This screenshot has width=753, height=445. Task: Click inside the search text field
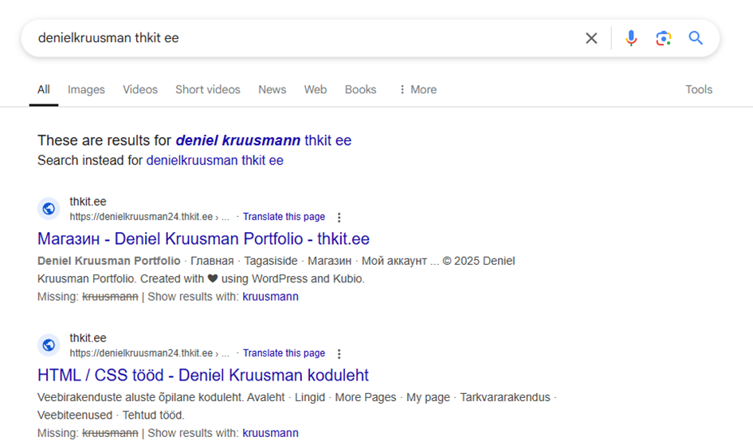tap(303, 38)
